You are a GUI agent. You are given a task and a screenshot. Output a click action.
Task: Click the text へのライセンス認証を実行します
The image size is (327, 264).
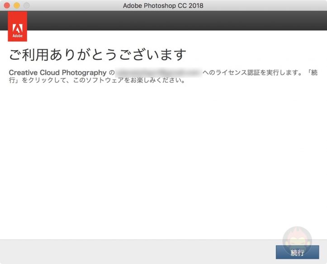click(x=252, y=72)
